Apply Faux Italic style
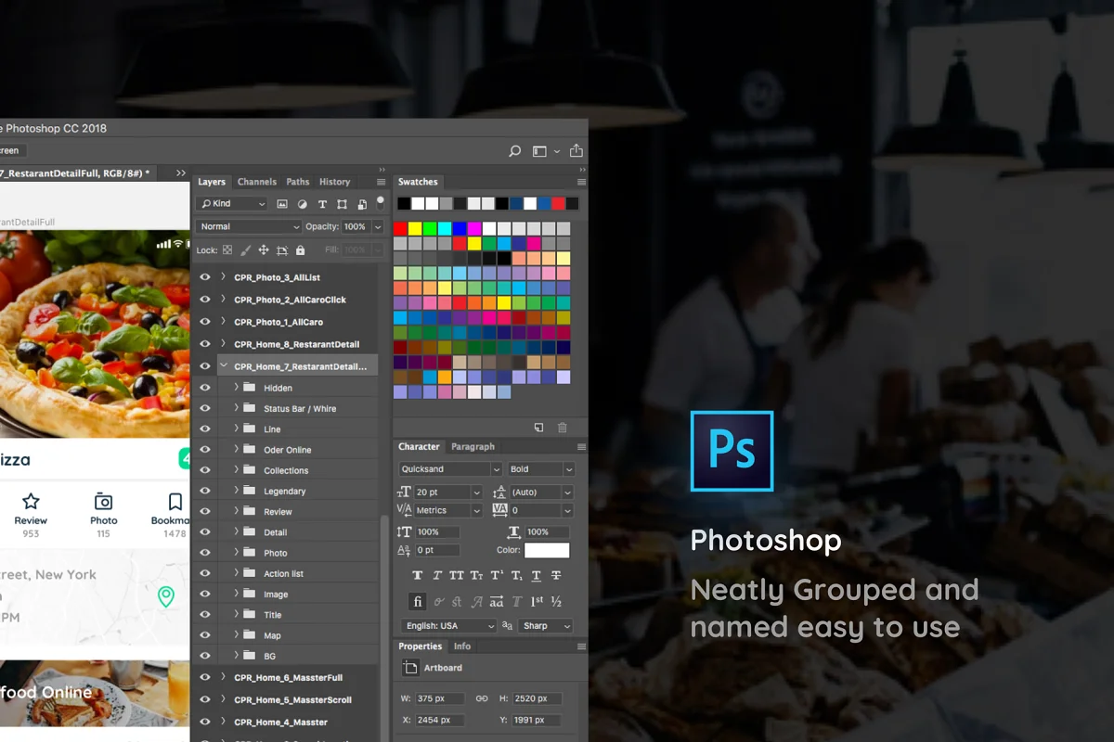This screenshot has width=1114, height=742. tap(437, 576)
